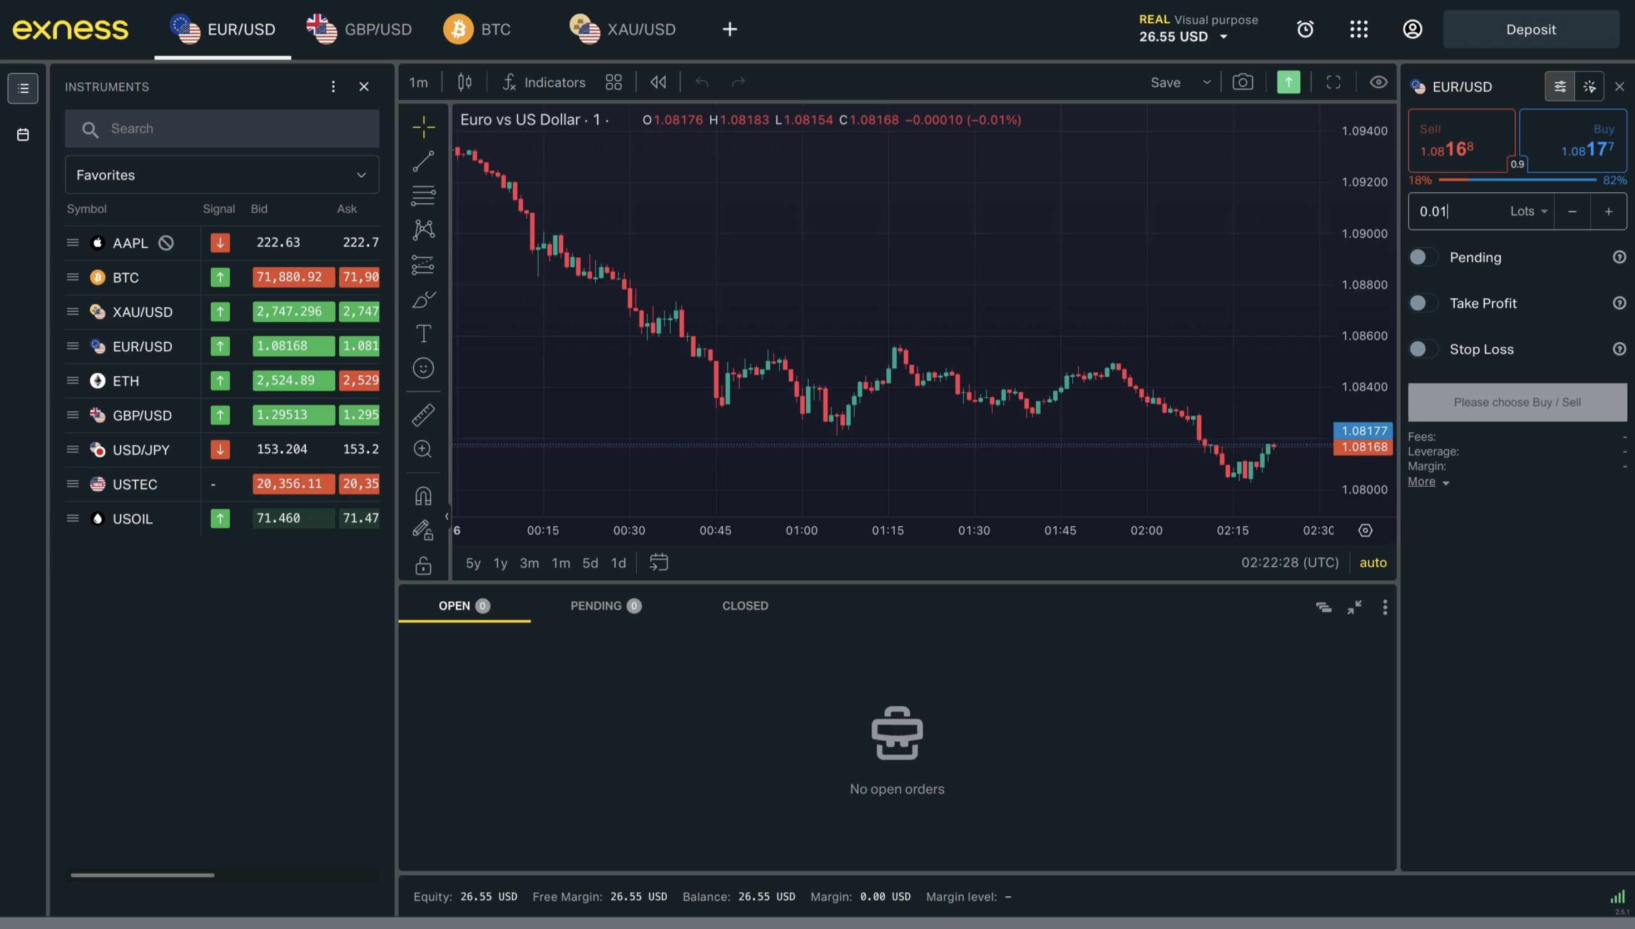Toggle the instruments list sidebar icon
Viewport: 1635px width, 929px height.
(23, 88)
